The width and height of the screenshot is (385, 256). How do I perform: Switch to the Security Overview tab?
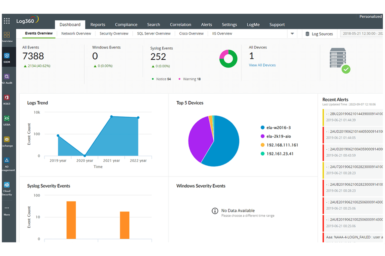(x=114, y=33)
